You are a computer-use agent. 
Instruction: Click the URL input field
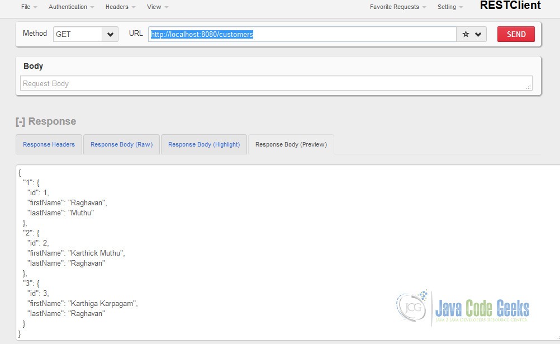tap(302, 34)
